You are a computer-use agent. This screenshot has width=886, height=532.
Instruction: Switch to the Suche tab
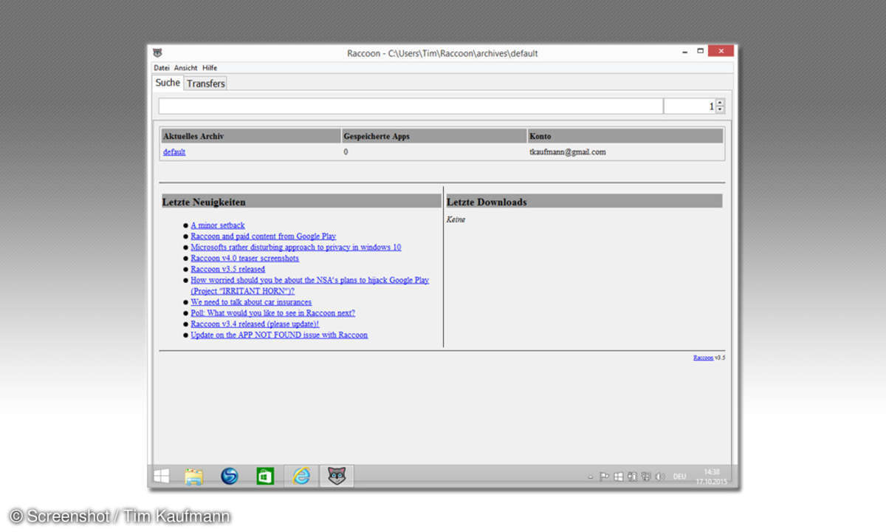coord(168,83)
